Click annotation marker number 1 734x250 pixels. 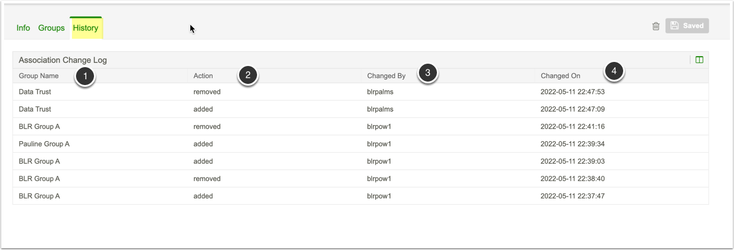pyautogui.click(x=85, y=75)
